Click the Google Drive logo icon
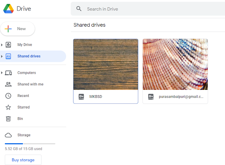The image size is (225, 165). tap(8, 8)
